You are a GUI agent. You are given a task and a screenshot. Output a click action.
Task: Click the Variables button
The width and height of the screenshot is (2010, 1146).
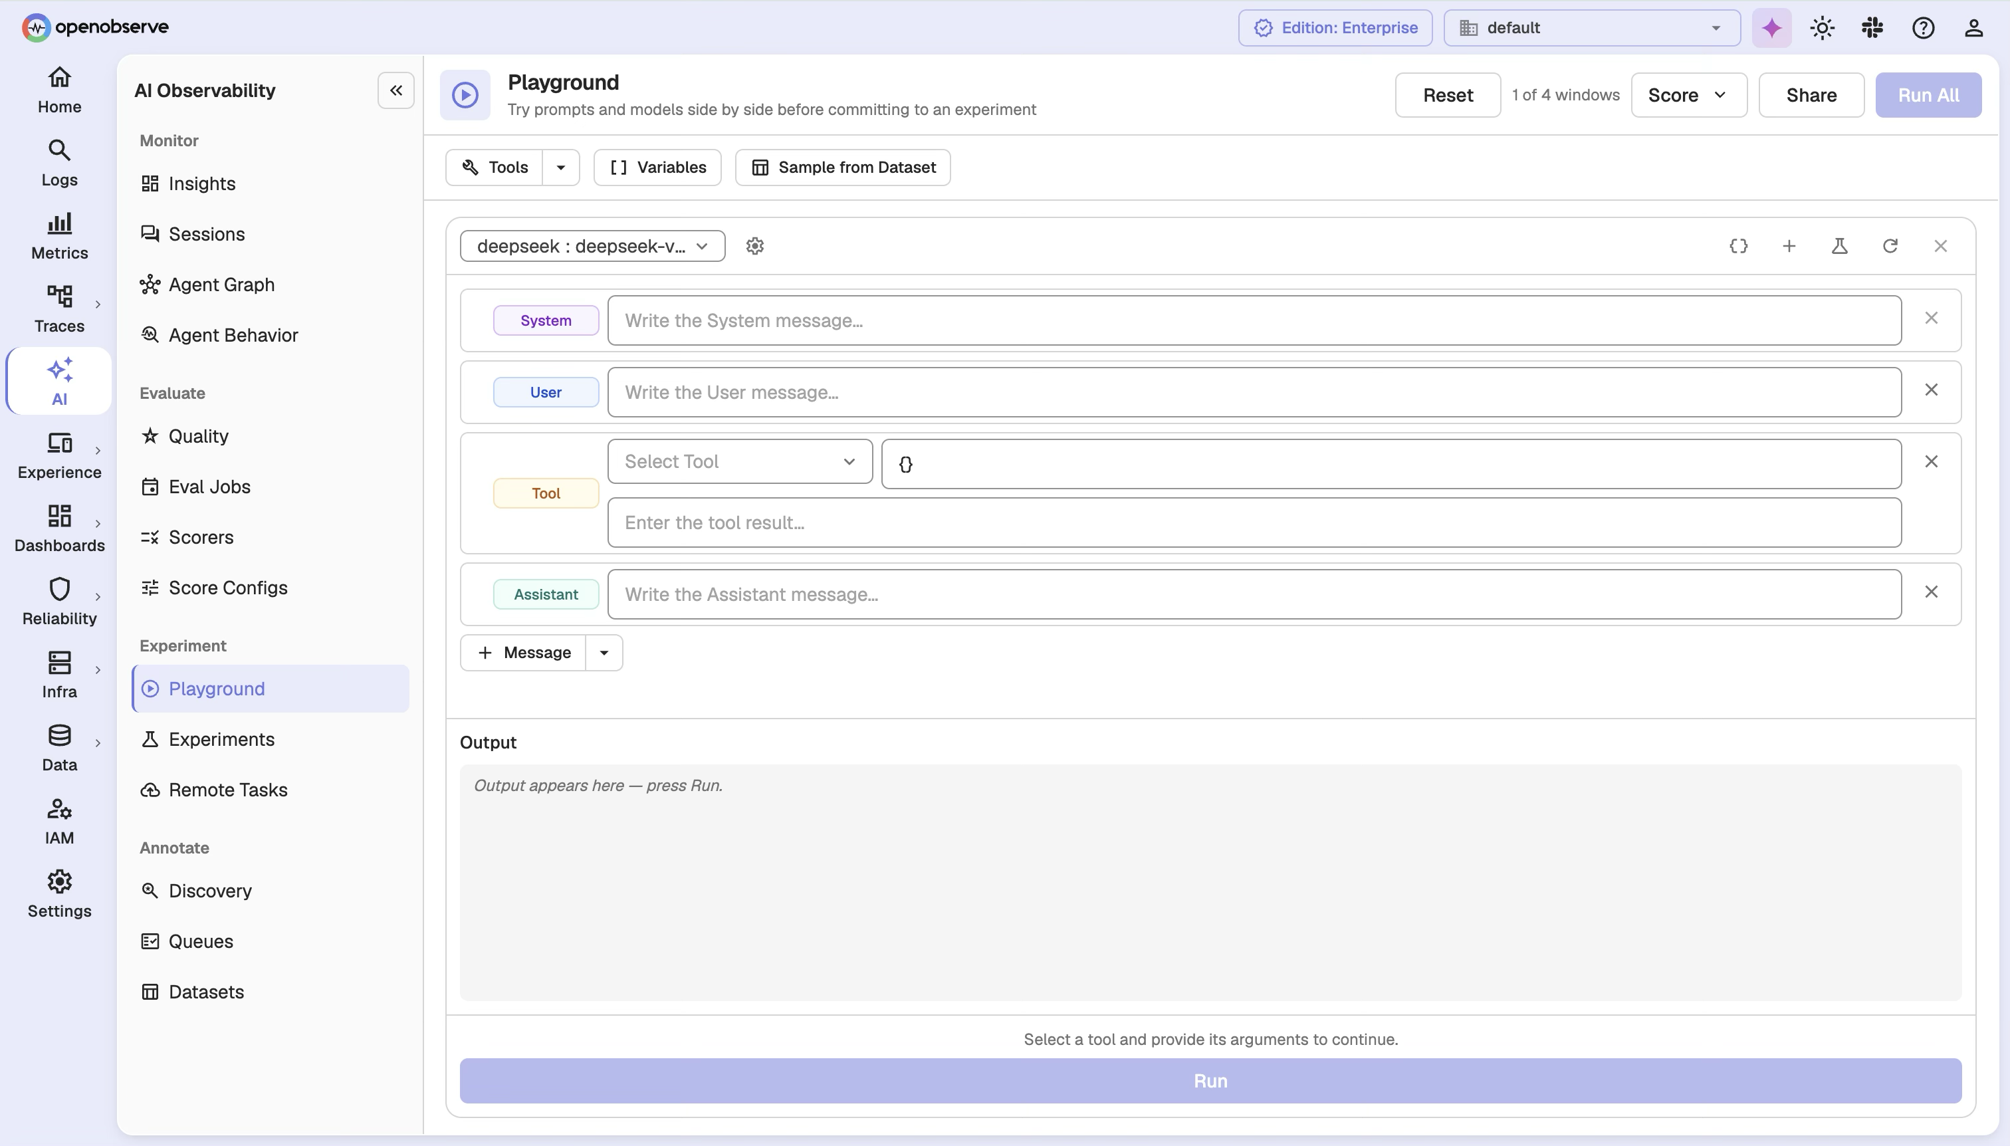(657, 168)
